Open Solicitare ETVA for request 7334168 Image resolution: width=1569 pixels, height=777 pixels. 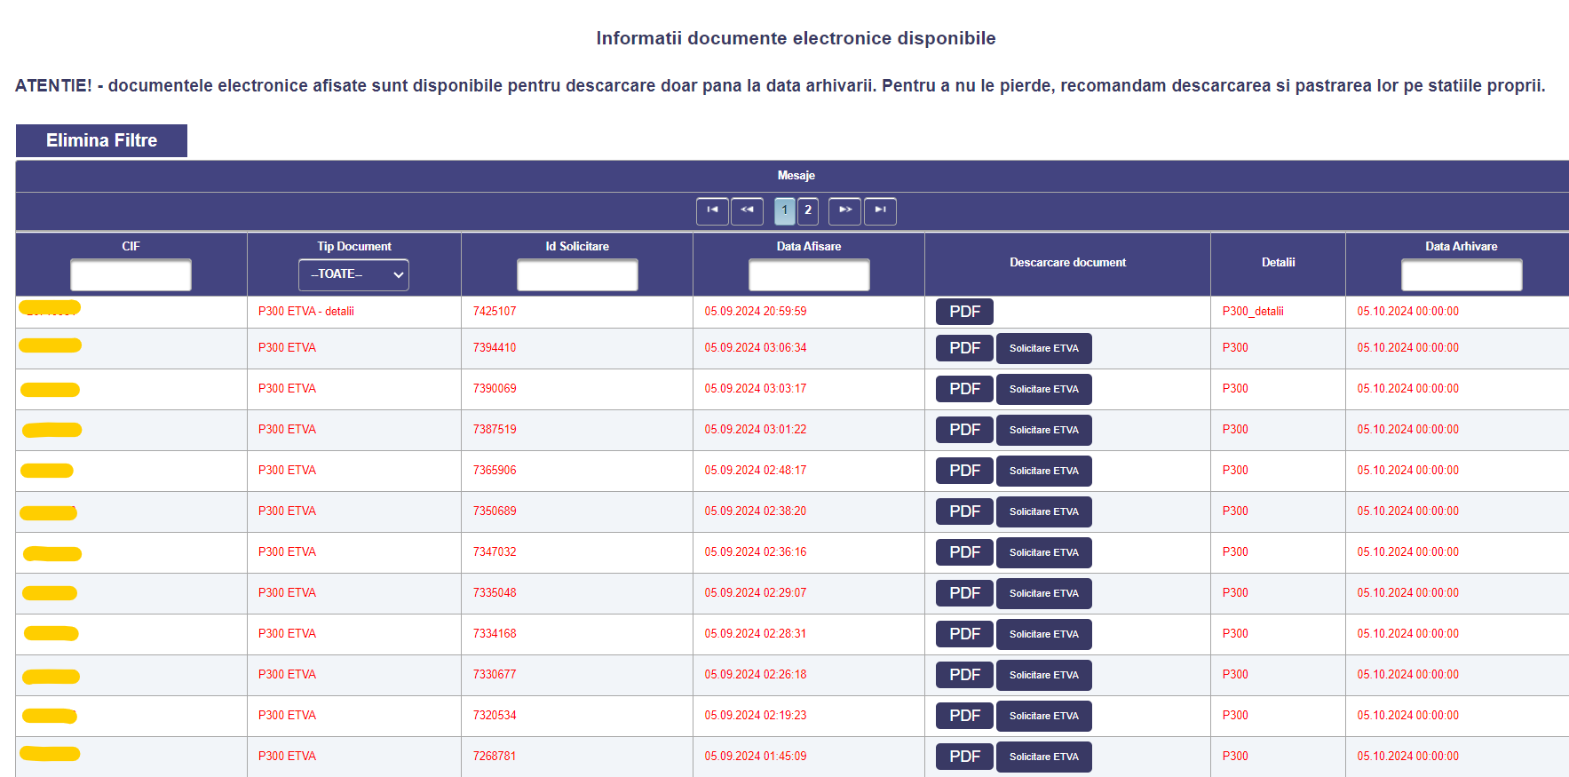pos(1044,634)
